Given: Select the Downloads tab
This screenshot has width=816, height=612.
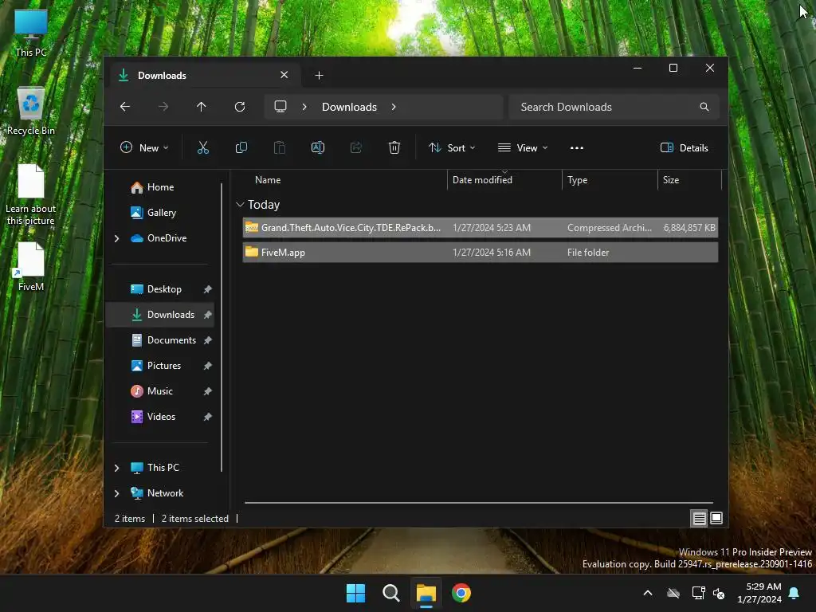Looking at the screenshot, I should point(203,76).
